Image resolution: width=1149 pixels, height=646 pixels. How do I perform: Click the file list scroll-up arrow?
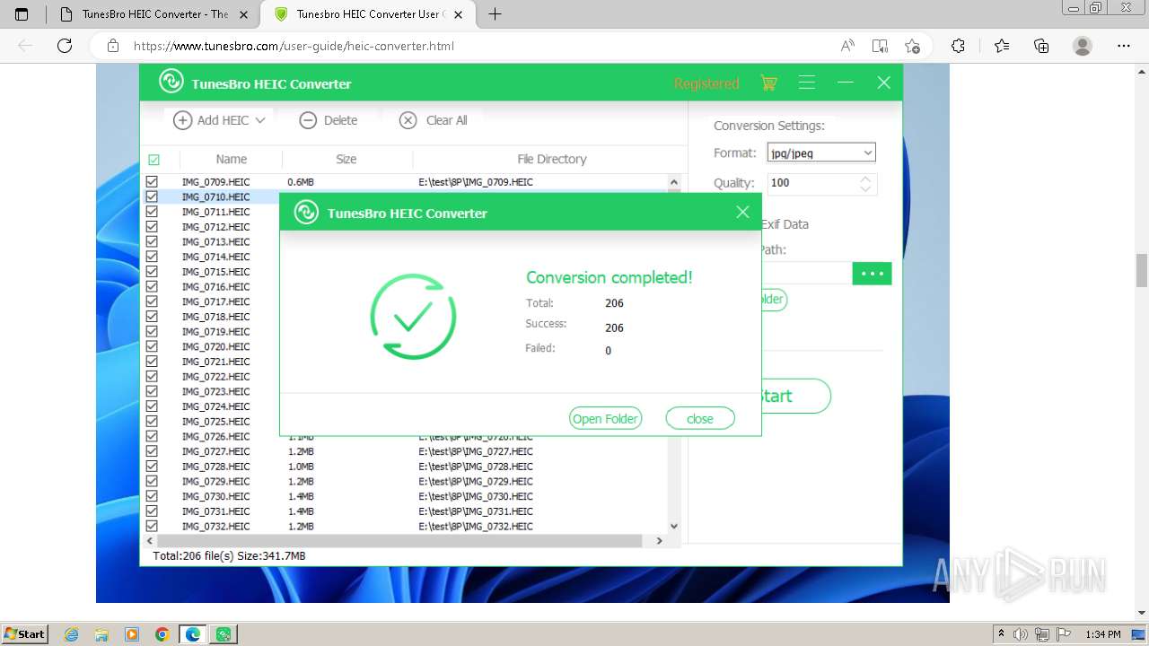tap(674, 182)
